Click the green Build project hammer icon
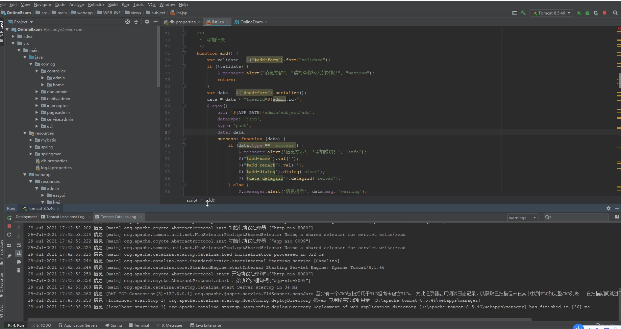621x329 pixels. point(523,13)
